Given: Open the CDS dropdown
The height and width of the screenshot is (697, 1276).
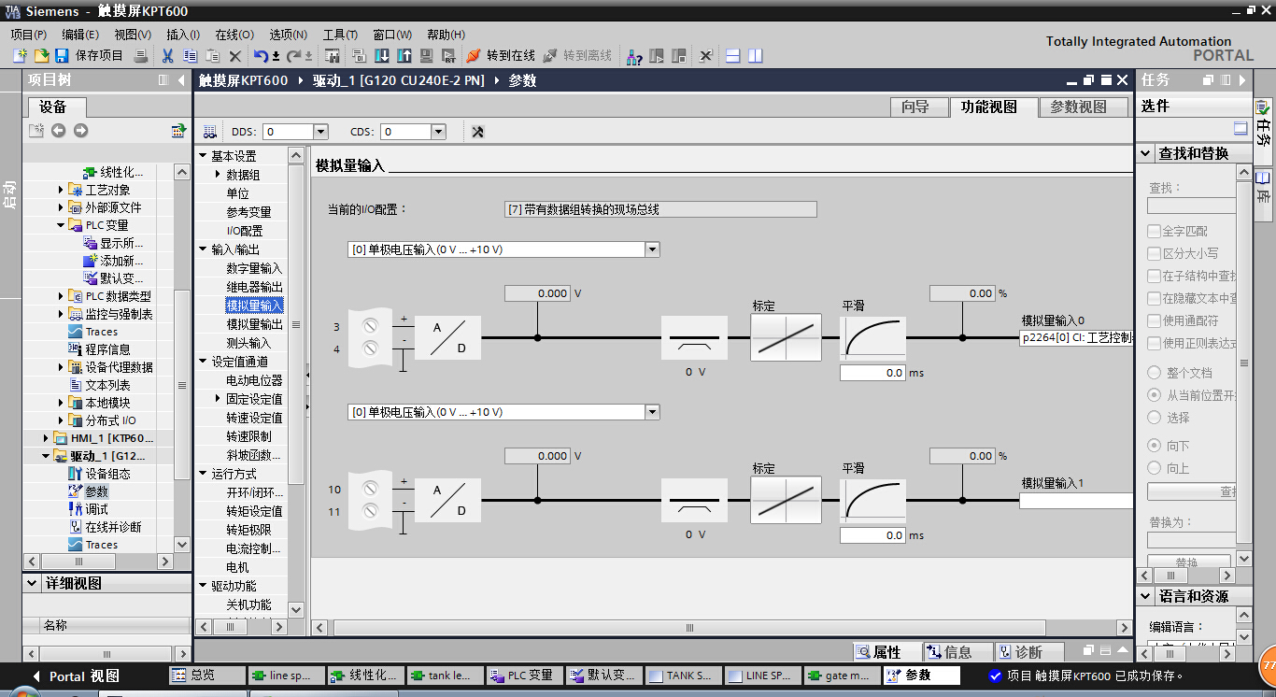Looking at the screenshot, I should 438,132.
